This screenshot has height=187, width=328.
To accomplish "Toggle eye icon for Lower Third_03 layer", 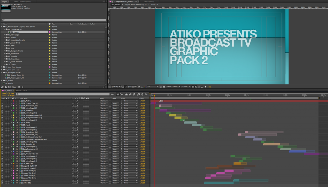I will tap(2, 171).
